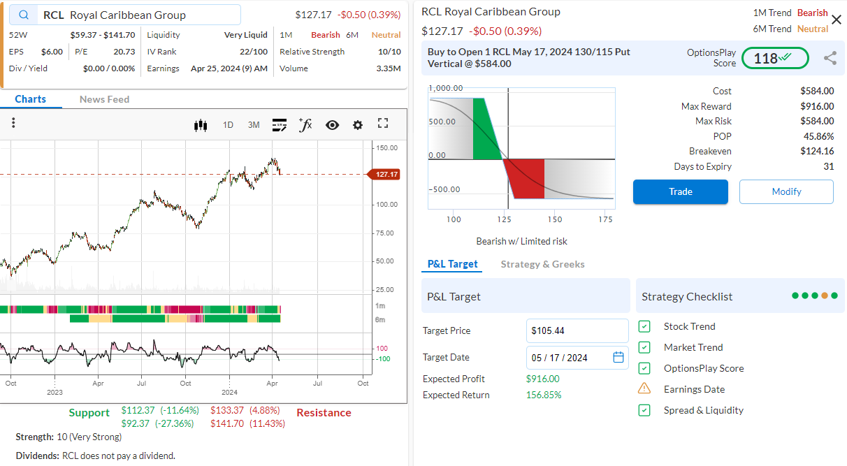Click the Liquidity Very Liquid value
Screen dimensions: 847x466
[x=246, y=35]
